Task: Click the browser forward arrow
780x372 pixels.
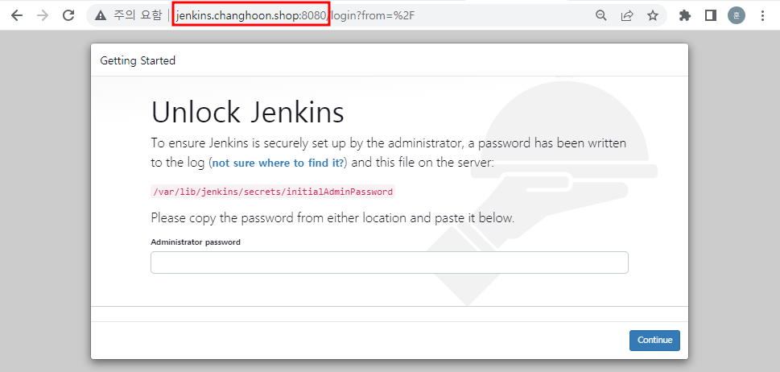Action: [43, 15]
